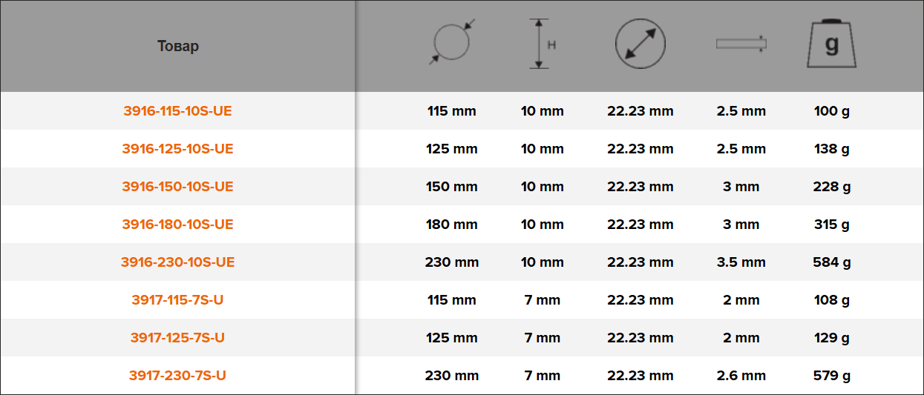This screenshot has height=395, width=924.
Task: Select the 180 mm diameter cell
Action: 452,225
